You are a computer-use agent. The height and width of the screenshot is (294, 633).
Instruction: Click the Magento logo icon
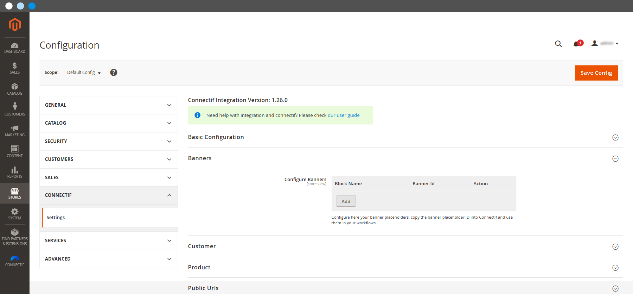click(x=15, y=25)
